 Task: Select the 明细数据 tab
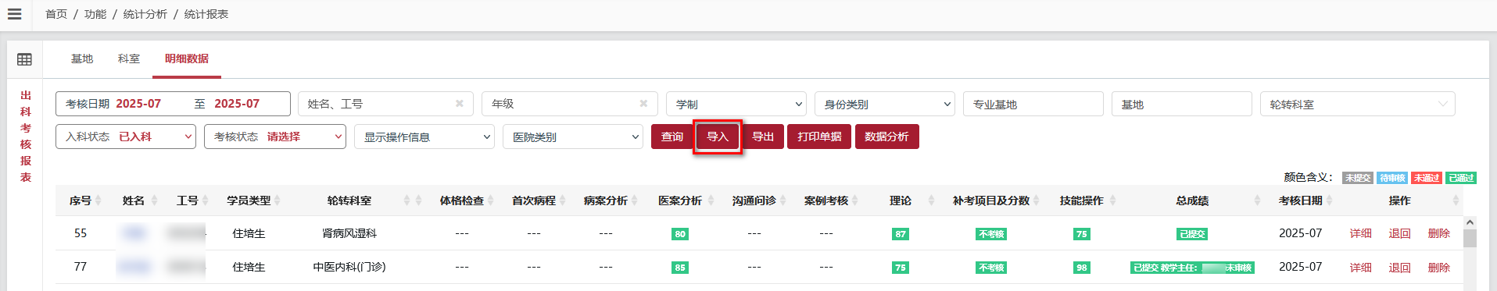pos(187,59)
